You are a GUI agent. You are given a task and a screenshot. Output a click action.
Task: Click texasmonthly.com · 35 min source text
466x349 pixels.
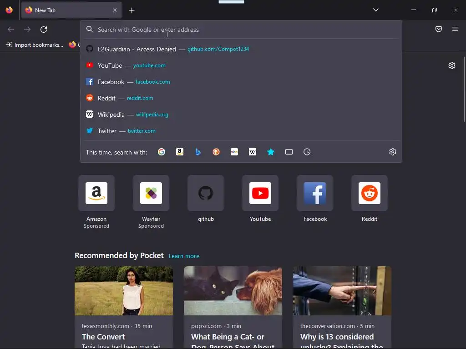[117, 326]
